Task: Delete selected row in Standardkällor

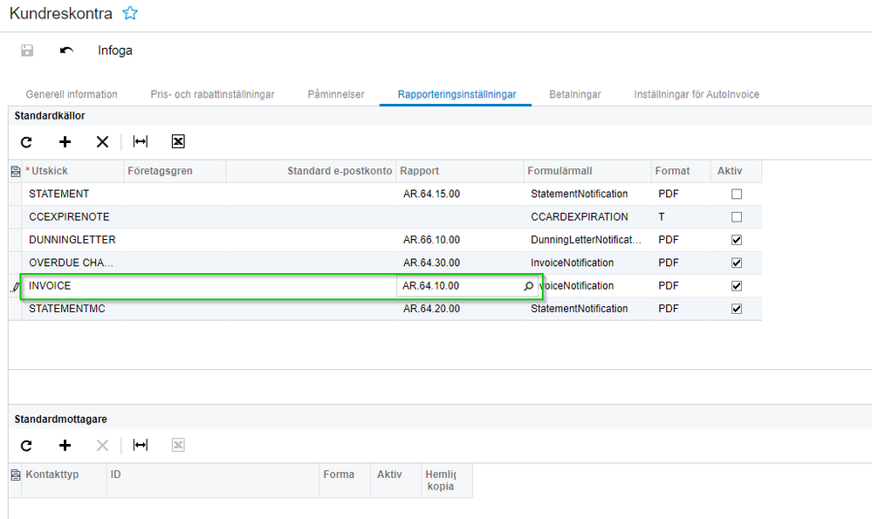Action: (102, 142)
